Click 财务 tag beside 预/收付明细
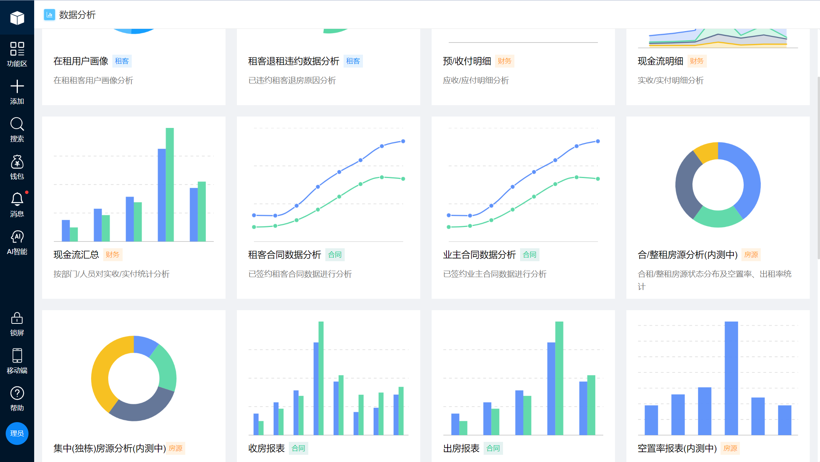 click(505, 61)
